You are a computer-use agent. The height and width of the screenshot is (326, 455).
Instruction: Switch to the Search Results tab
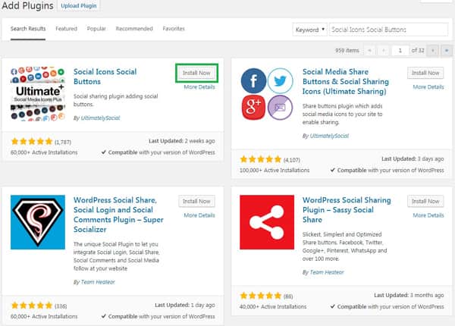tap(28, 29)
